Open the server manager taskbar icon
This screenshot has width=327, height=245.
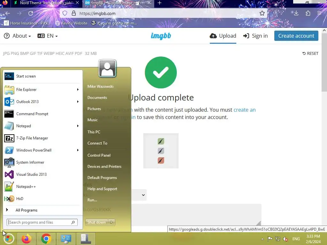click(86, 239)
